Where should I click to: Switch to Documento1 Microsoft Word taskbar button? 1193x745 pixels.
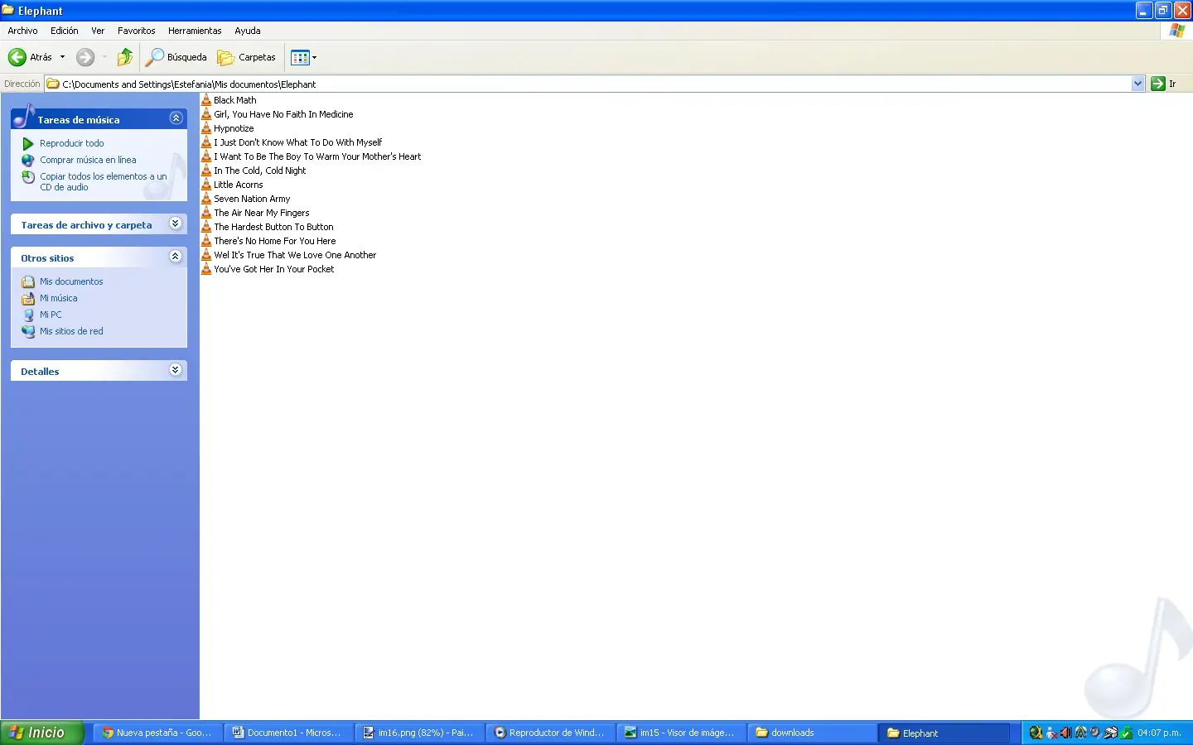coord(288,733)
